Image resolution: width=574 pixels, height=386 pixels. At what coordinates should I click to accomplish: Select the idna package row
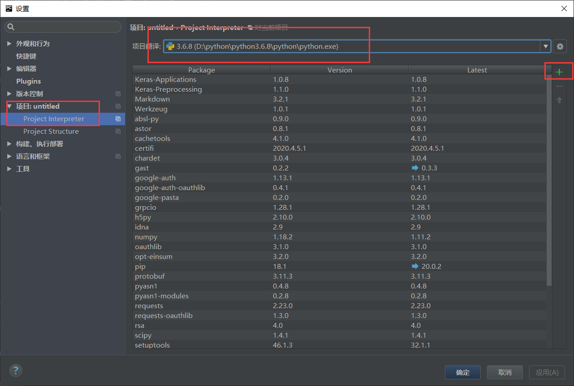pyautogui.click(x=339, y=227)
